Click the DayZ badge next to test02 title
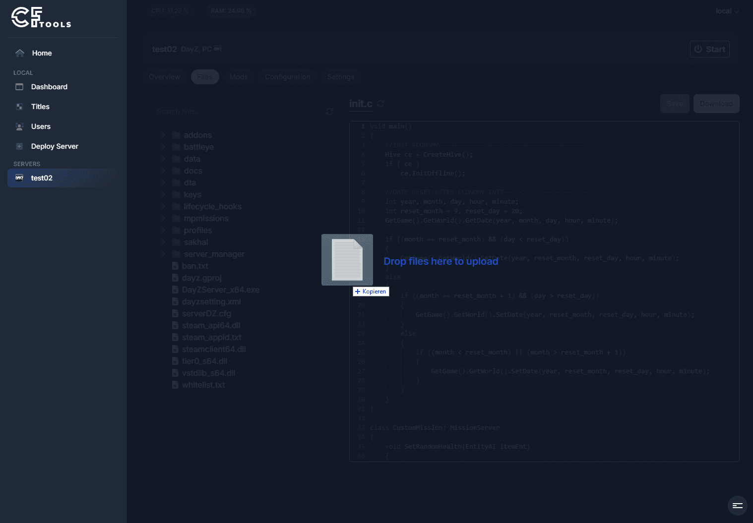The image size is (753, 523). pos(218,49)
